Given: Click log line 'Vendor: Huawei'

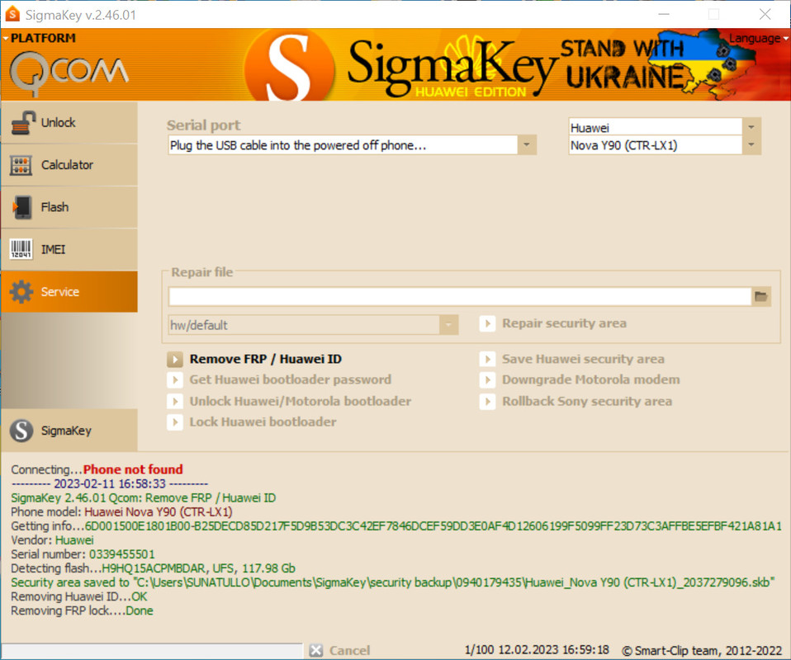Looking at the screenshot, I should [x=53, y=540].
